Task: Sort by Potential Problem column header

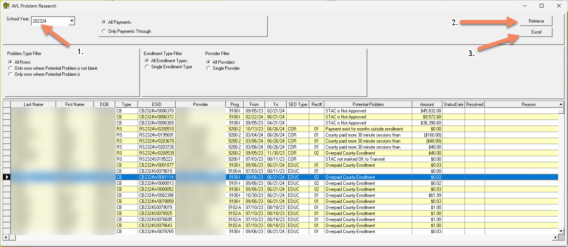Action: coord(368,104)
